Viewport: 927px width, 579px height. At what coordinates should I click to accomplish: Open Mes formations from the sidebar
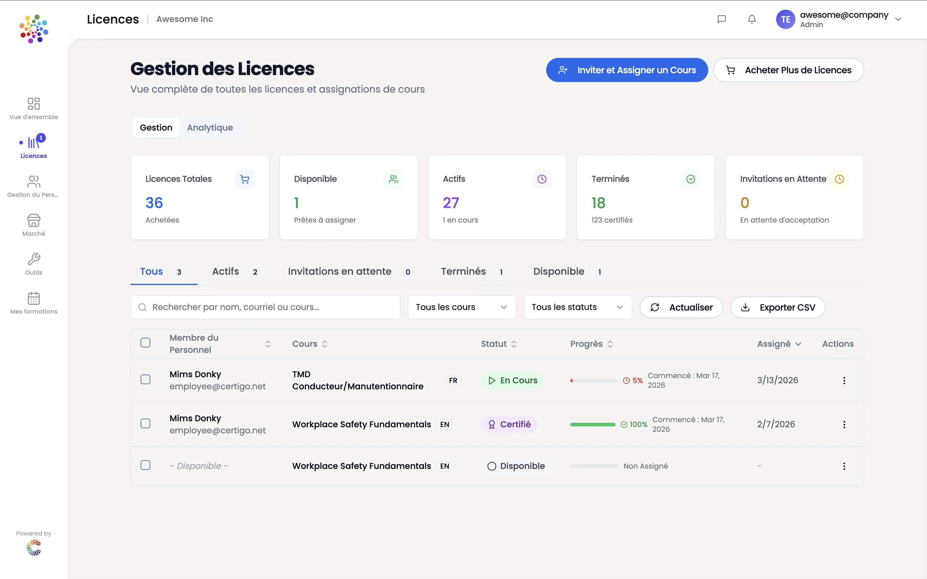(x=34, y=302)
